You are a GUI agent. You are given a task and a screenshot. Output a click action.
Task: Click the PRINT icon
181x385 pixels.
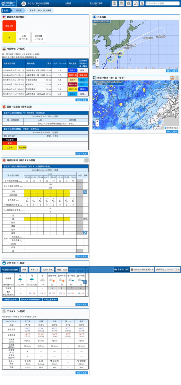[128, 3]
